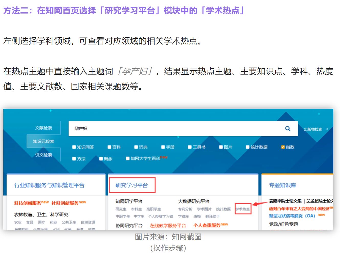Open the 协同研究平台 link

pyautogui.click(x=129, y=225)
